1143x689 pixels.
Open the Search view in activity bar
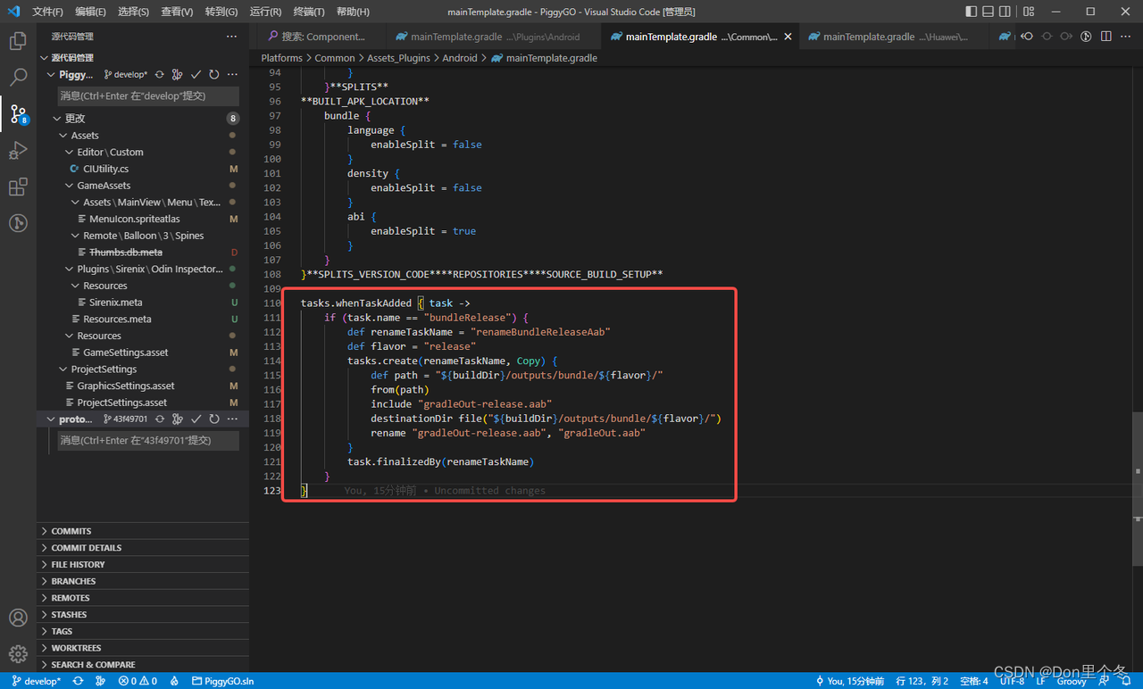click(18, 78)
